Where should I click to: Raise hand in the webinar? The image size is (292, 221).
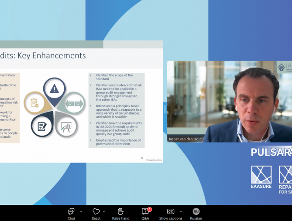(120, 212)
